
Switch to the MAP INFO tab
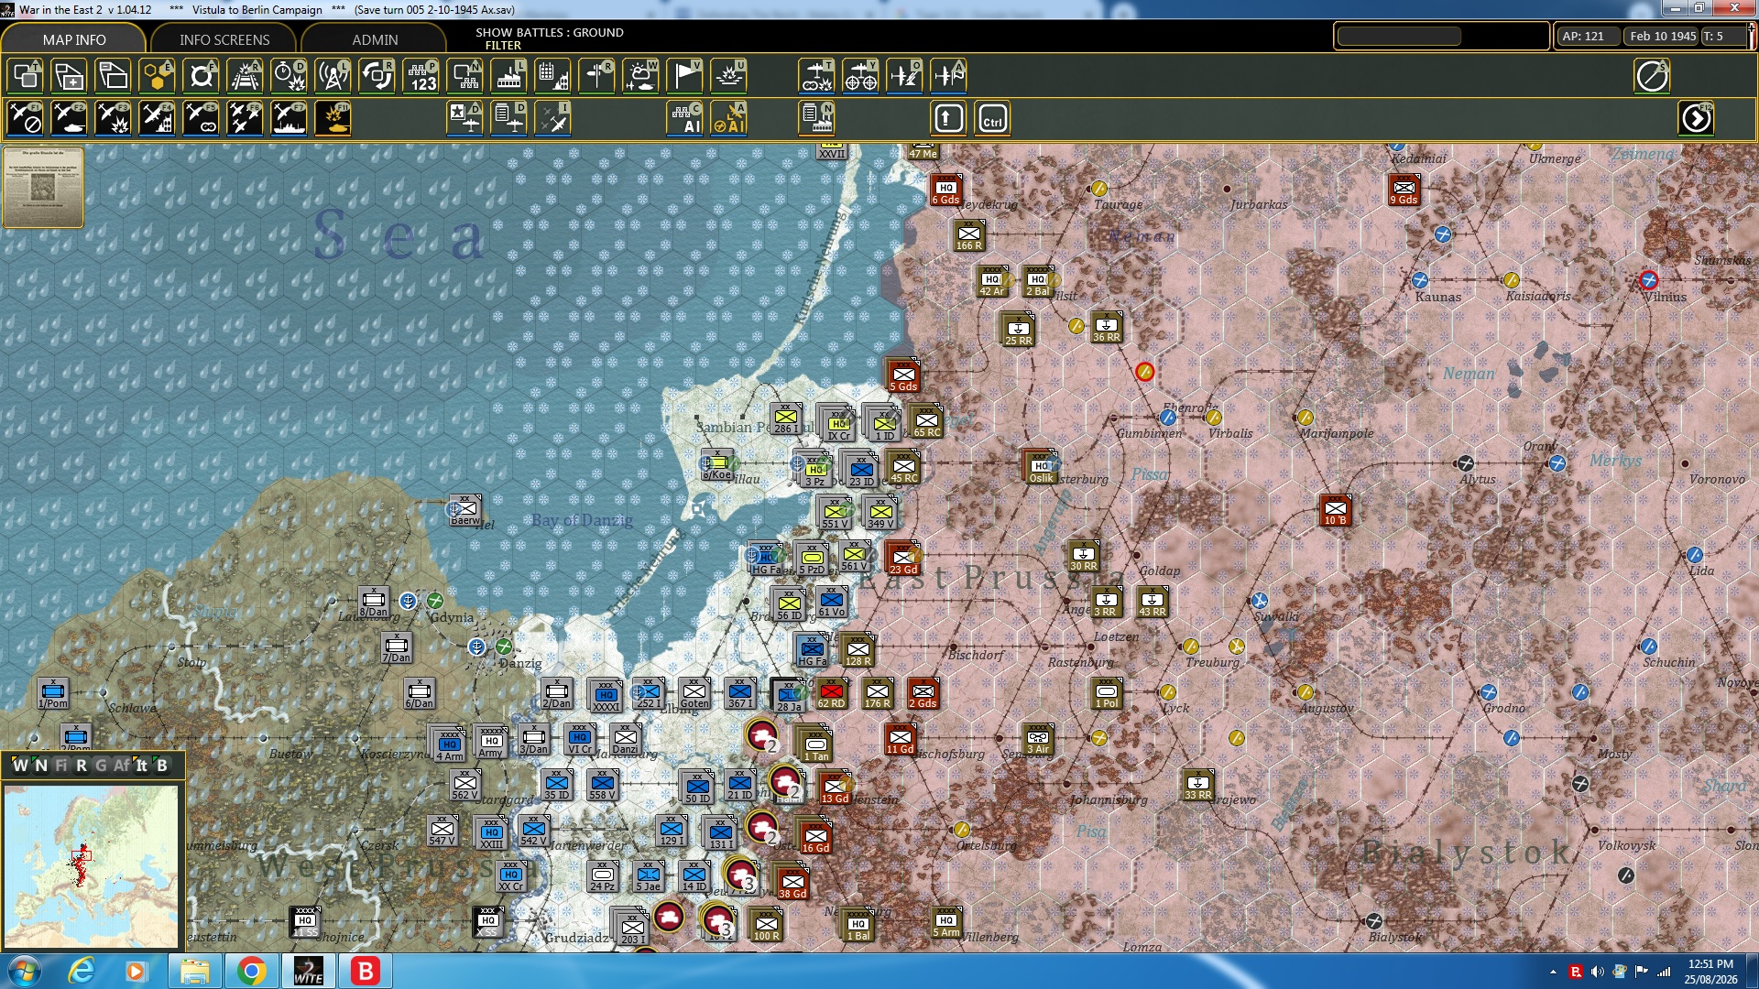(x=74, y=39)
